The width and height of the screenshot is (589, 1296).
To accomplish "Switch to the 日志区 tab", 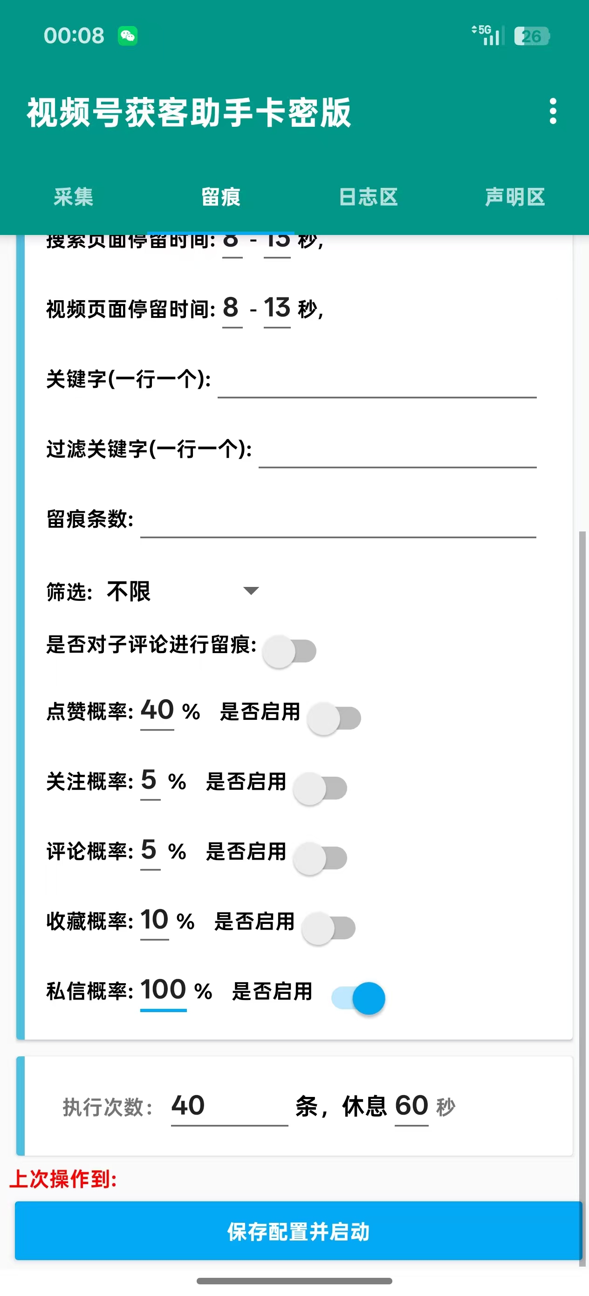I will point(368,197).
